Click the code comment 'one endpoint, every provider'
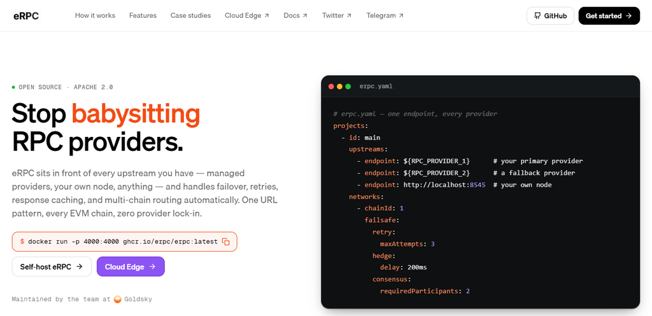Screen dimensions: 652x316 tap(443, 114)
